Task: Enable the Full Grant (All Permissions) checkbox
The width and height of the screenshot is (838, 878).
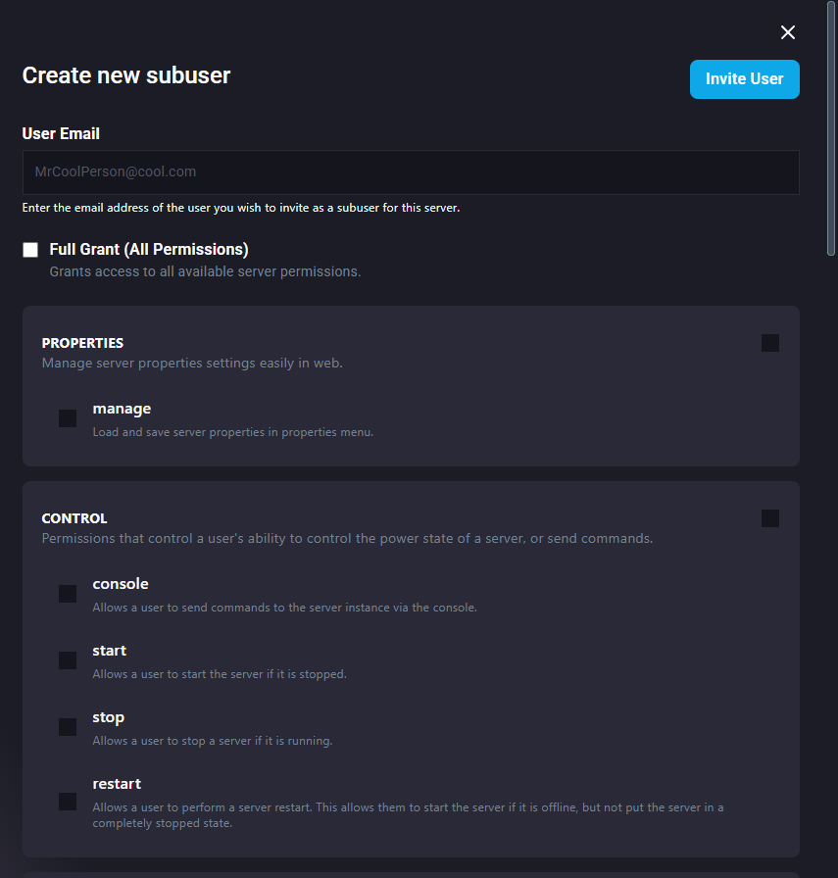Action: tap(30, 250)
